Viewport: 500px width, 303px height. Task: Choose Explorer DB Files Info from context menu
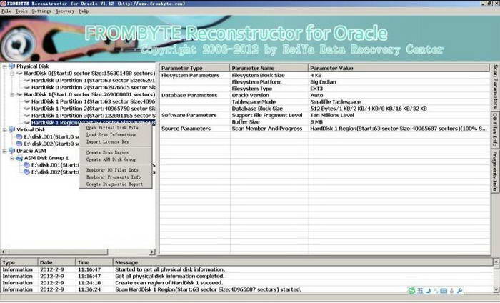(112, 170)
